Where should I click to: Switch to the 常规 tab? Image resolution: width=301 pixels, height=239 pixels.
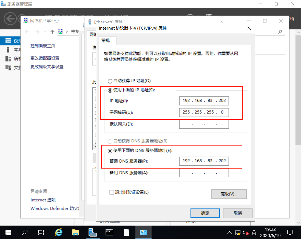tap(107, 40)
